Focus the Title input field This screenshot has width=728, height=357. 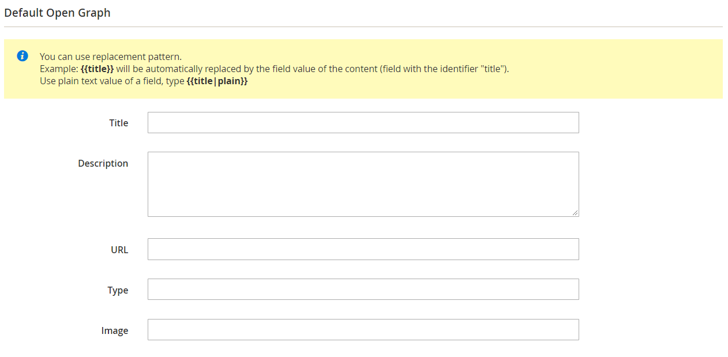pos(363,122)
